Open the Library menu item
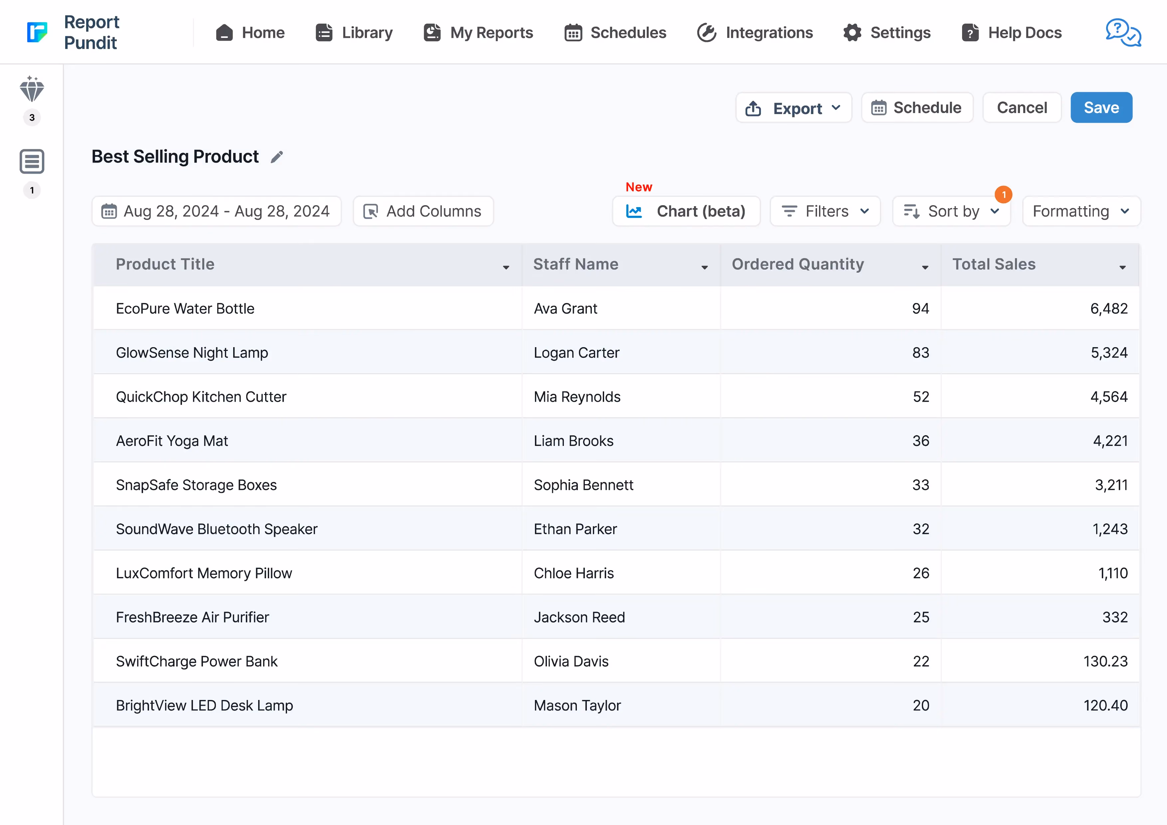 click(354, 33)
